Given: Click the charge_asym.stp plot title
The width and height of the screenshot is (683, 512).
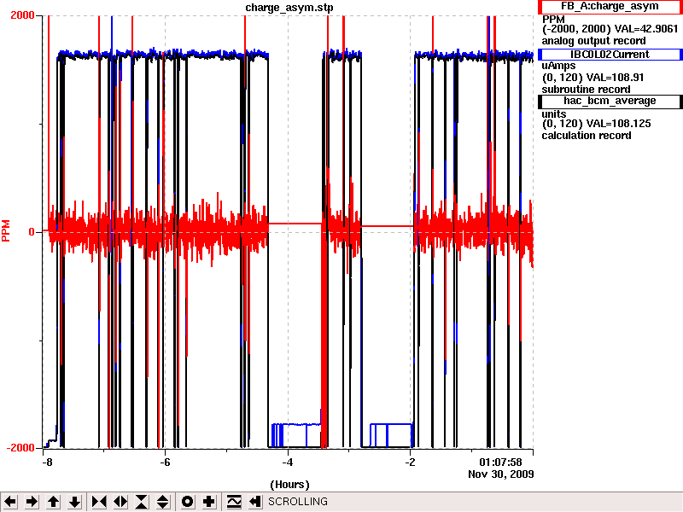Looking at the screenshot, I should pyautogui.click(x=289, y=8).
